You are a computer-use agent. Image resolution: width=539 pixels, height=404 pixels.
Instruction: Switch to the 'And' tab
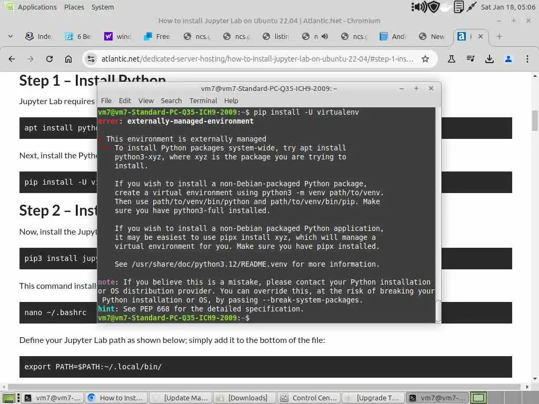point(393,36)
